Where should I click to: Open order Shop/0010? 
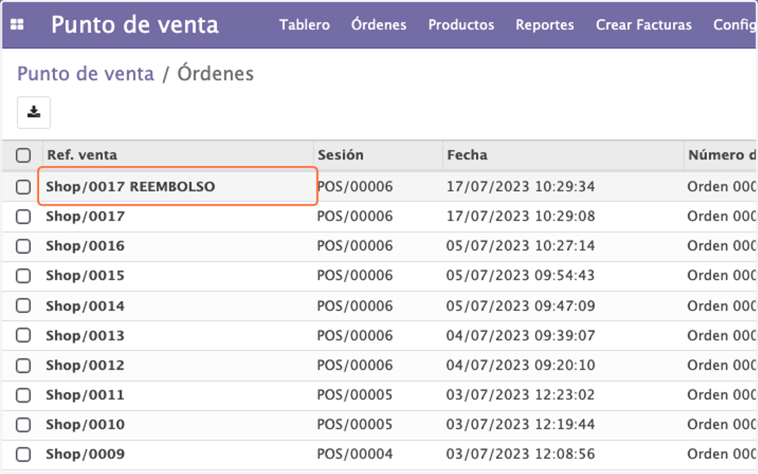click(x=85, y=425)
